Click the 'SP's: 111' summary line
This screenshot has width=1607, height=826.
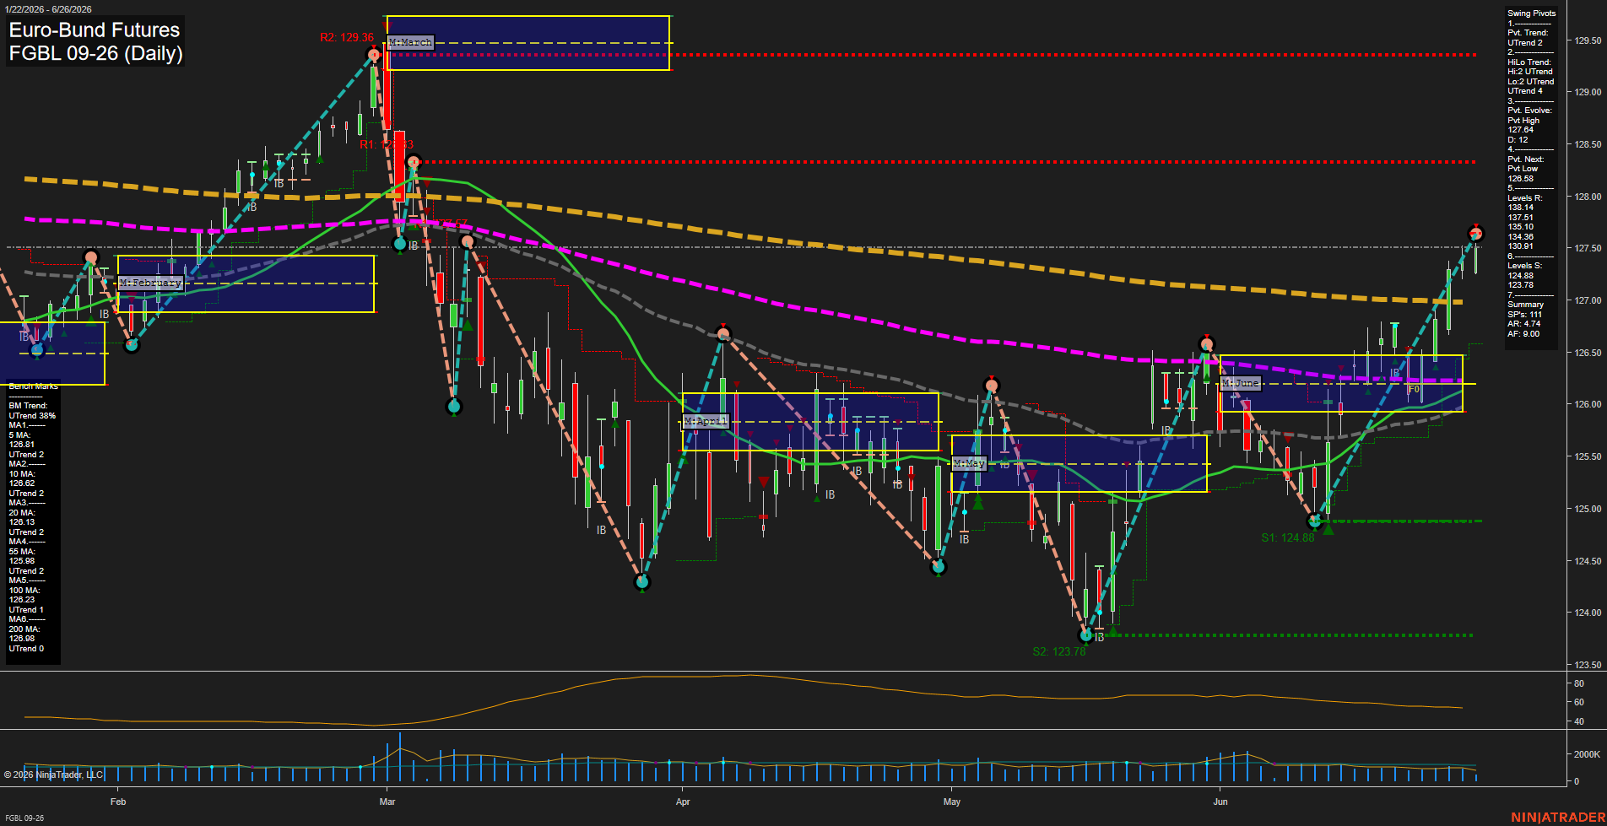pos(1524,315)
